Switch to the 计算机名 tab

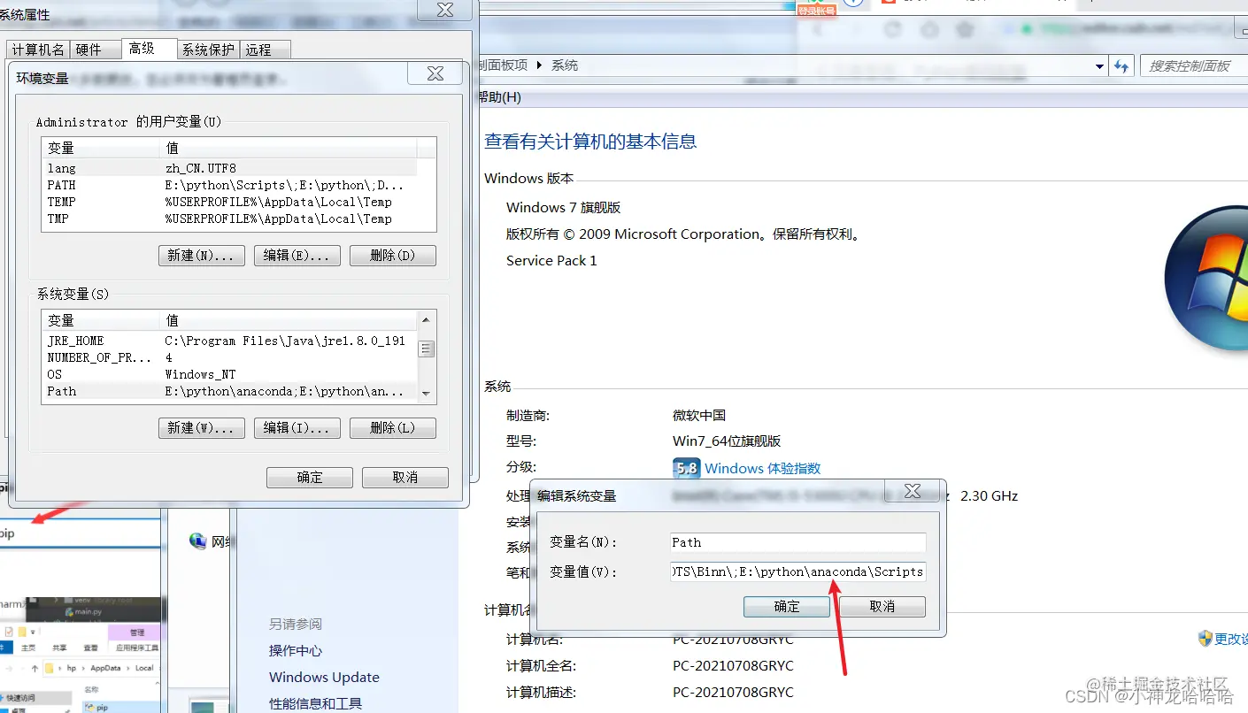(38, 50)
